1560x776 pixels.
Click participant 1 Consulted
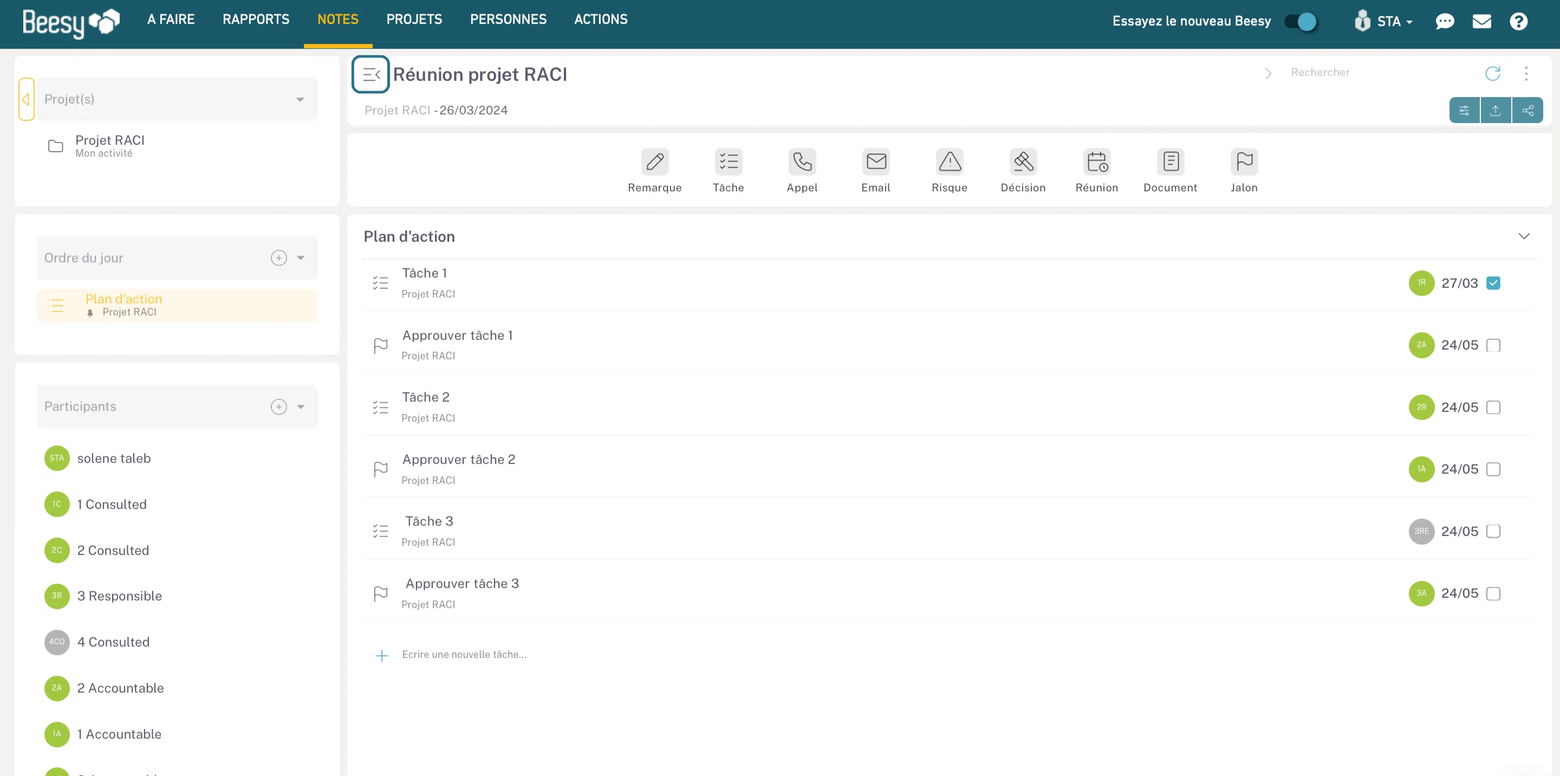[95, 504]
